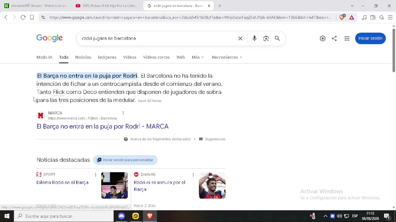The image size is (396, 222).
Task: Open the notification center
Action: 387,216
